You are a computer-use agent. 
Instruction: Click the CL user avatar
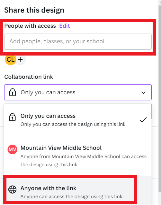pyautogui.click(x=10, y=60)
